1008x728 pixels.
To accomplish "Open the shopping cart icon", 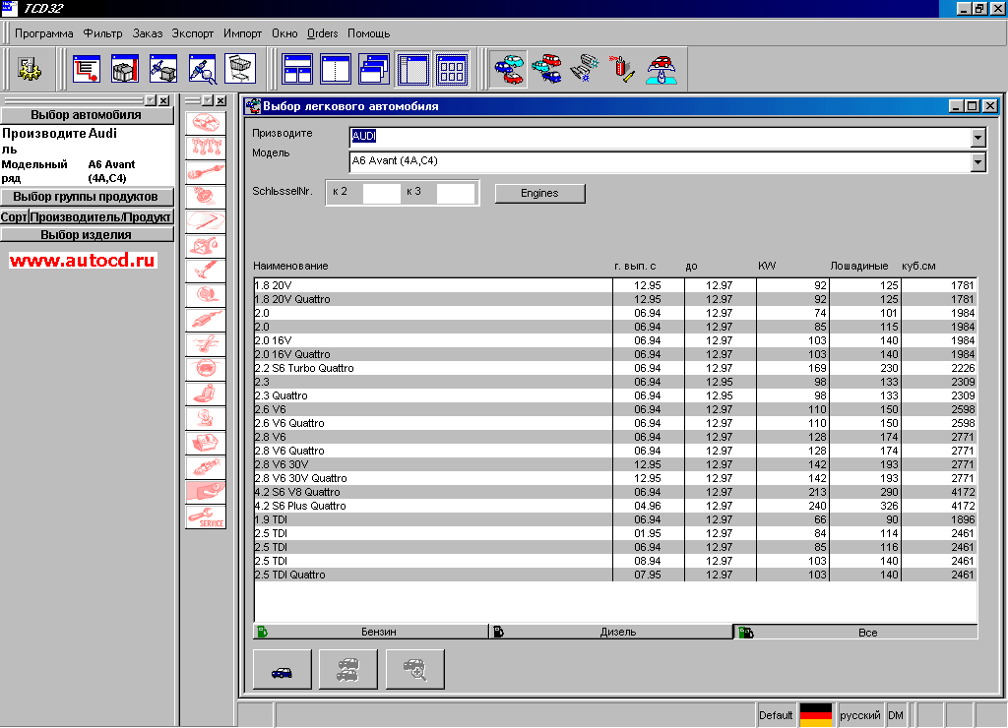I will click(240, 69).
